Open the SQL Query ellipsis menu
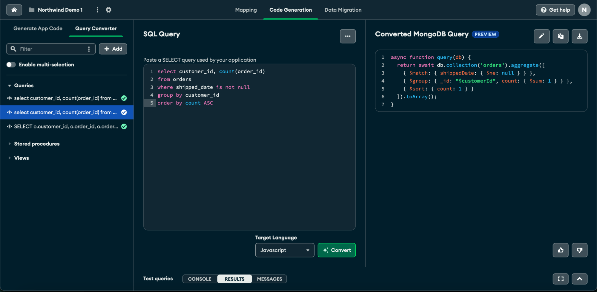The width and height of the screenshot is (597, 292). [x=348, y=36]
